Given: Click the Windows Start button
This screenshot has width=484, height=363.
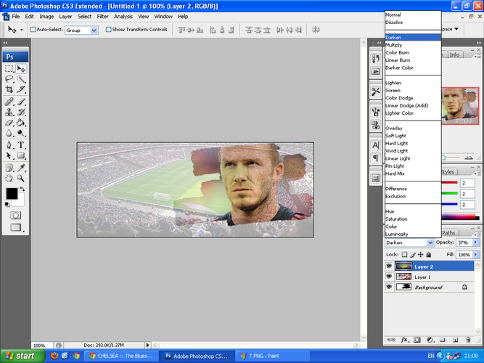Looking at the screenshot, I should [x=21, y=356].
